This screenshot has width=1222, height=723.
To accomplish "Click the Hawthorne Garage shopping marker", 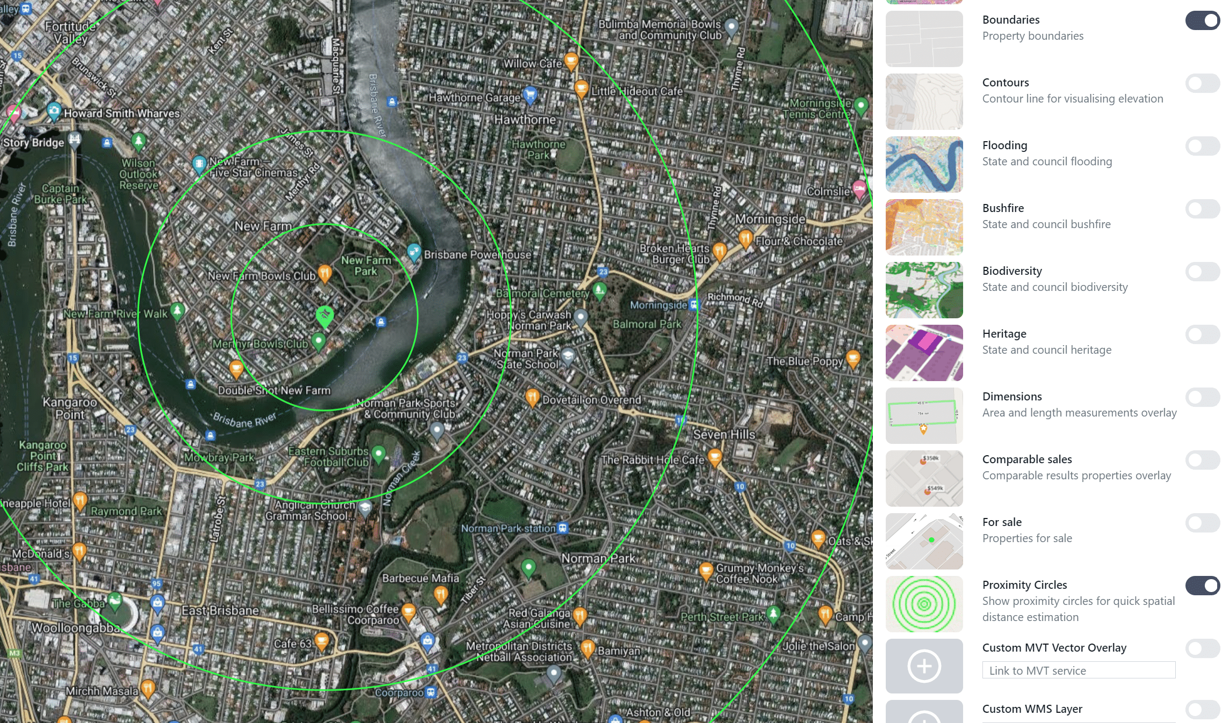I will pos(530,96).
